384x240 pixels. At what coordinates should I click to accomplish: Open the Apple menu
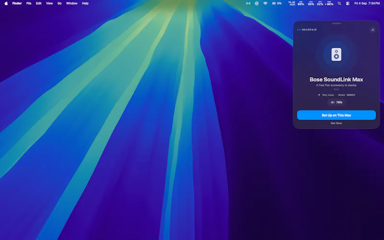click(6, 3)
